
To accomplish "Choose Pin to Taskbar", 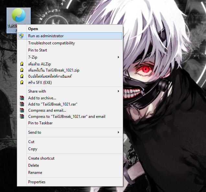I will (x=70, y=123).
